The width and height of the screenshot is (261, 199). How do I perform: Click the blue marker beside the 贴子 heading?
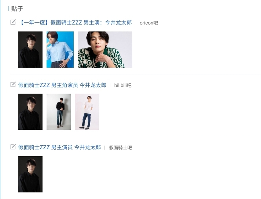(9, 9)
